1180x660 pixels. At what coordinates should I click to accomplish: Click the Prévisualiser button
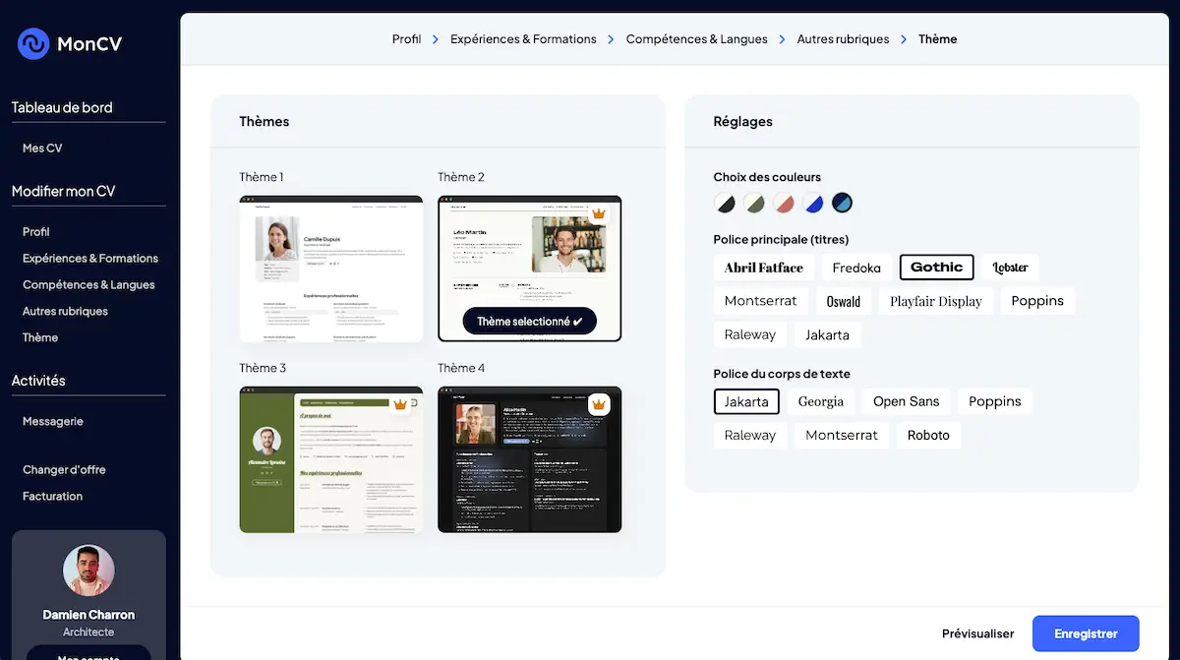977,633
